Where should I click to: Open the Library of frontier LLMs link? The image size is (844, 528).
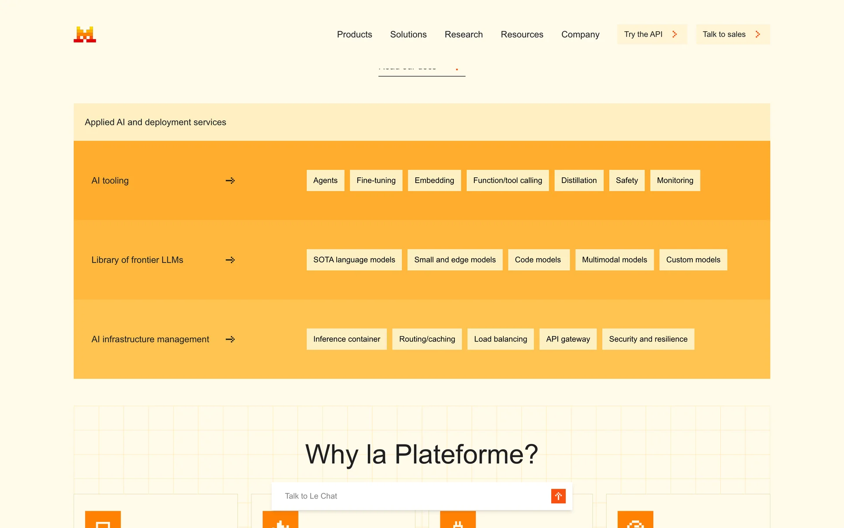coord(137,260)
